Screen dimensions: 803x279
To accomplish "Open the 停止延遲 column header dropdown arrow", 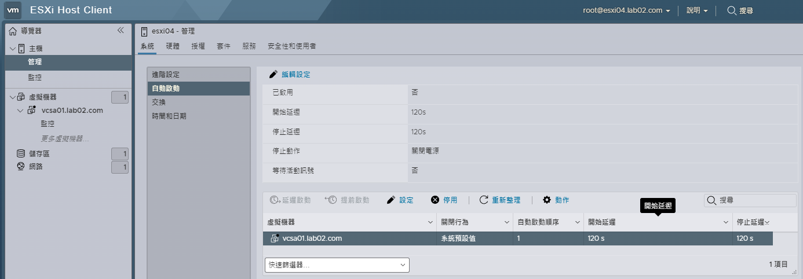I will 767,222.
